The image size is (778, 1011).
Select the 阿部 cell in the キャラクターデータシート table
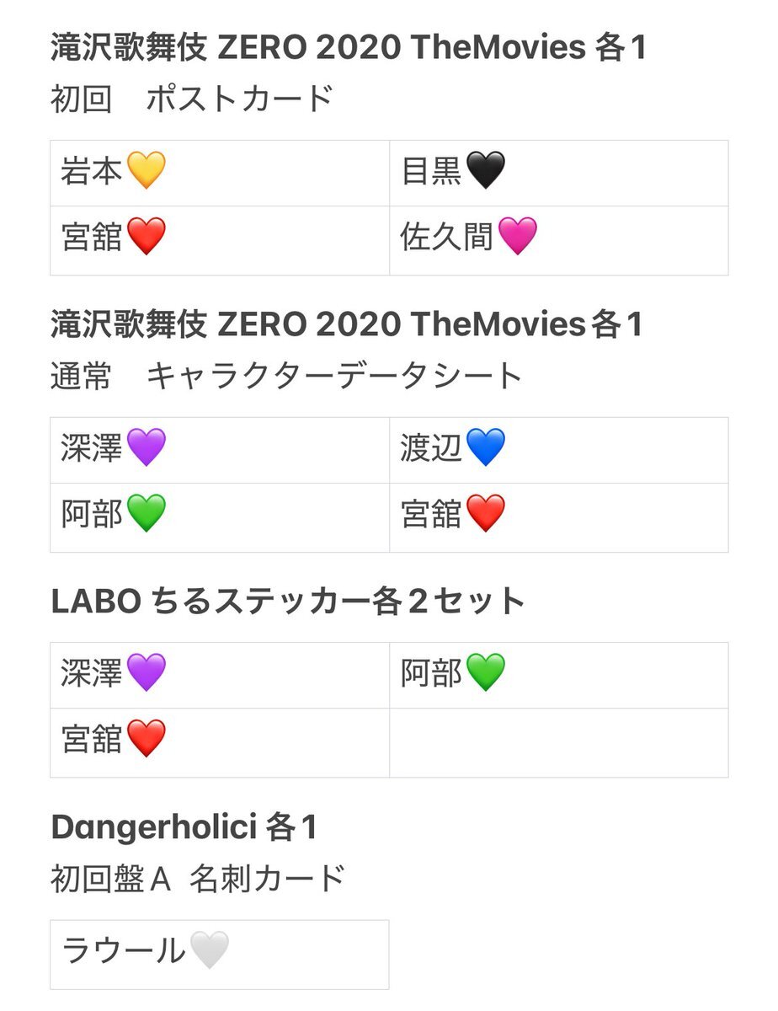[x=220, y=517]
